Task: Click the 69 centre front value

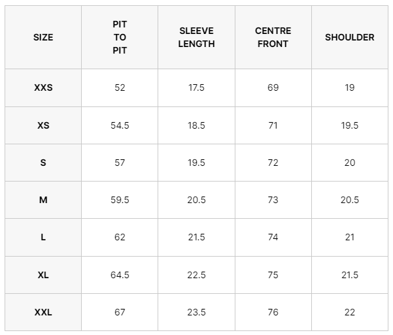Action: coord(273,88)
